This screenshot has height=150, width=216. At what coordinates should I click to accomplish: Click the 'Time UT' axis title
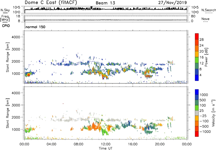pyautogui.click(x=106, y=148)
